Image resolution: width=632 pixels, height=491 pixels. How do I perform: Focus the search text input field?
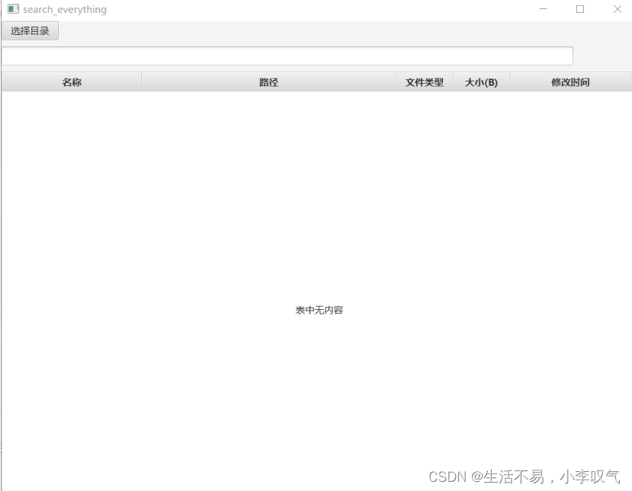click(287, 56)
